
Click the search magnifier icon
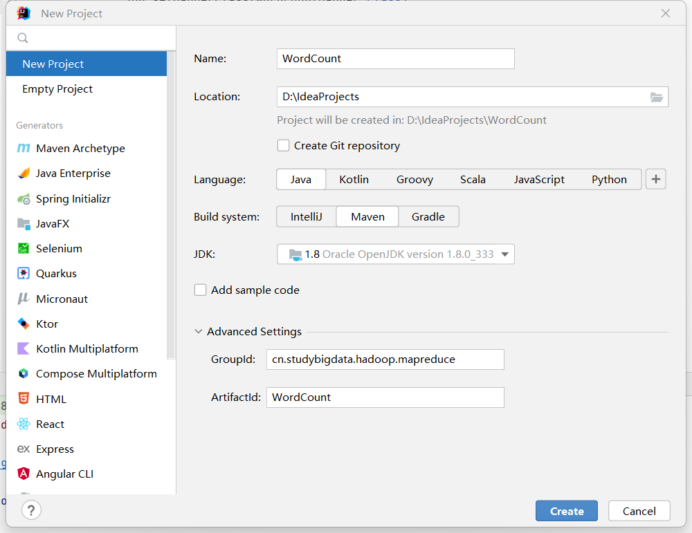coord(23,38)
